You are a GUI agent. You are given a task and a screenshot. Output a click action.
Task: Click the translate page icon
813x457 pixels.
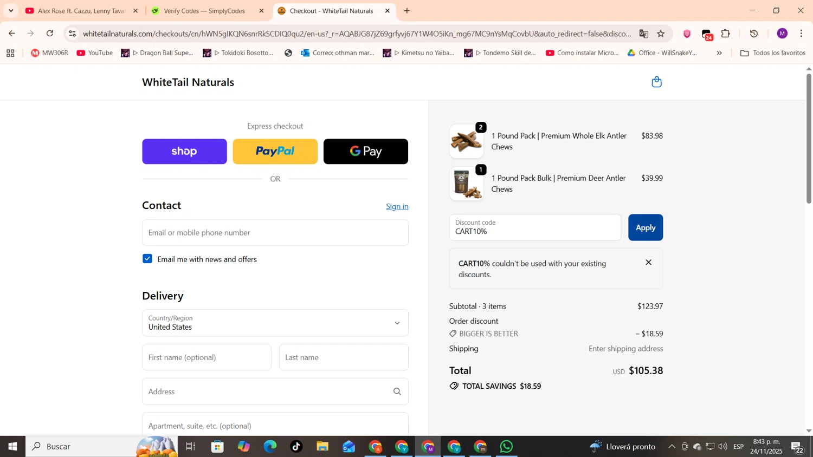tap(643, 34)
